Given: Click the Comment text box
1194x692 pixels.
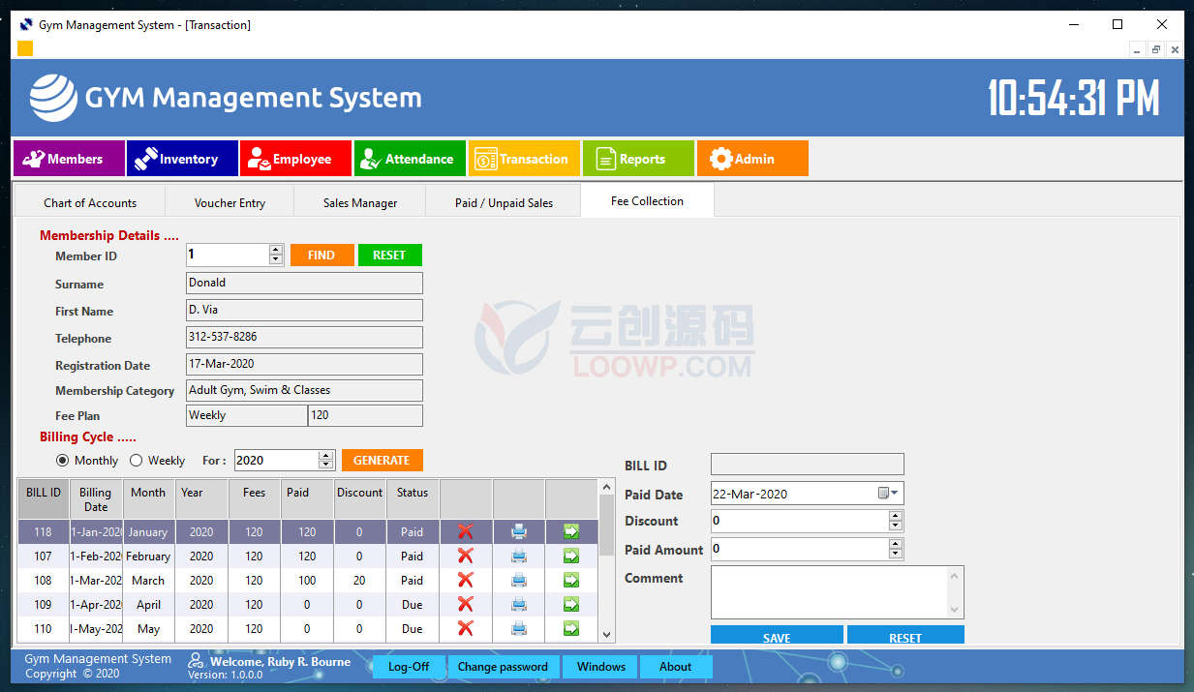Looking at the screenshot, I should coord(837,592).
